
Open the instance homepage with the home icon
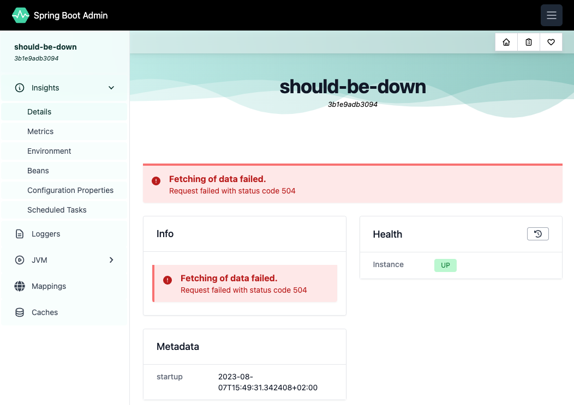point(506,42)
